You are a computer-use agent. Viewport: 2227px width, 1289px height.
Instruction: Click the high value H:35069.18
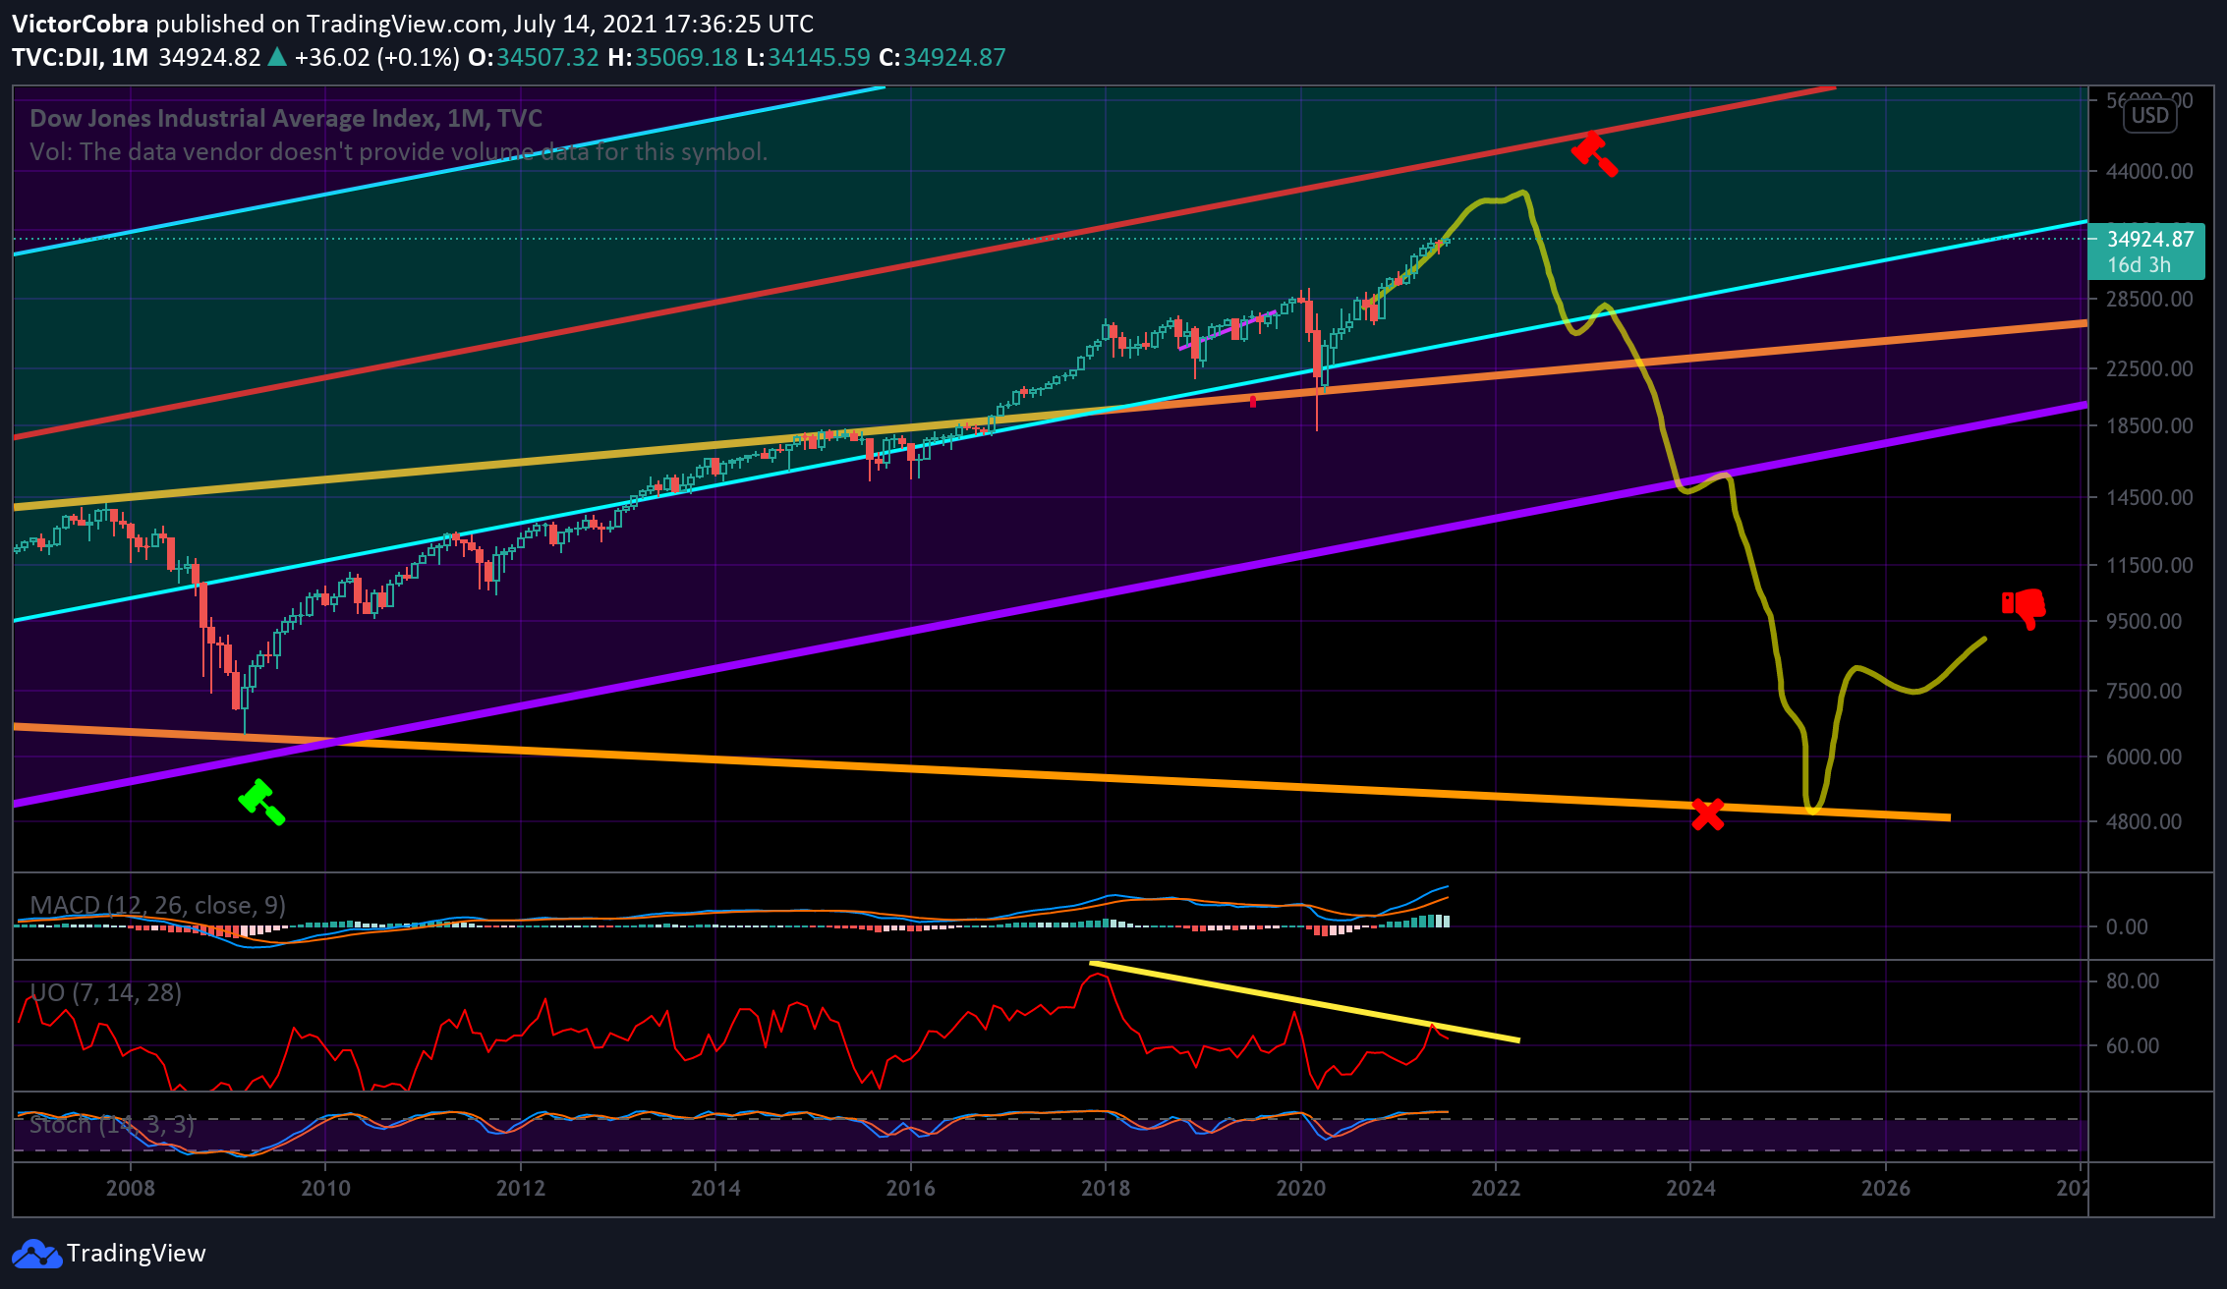[672, 57]
